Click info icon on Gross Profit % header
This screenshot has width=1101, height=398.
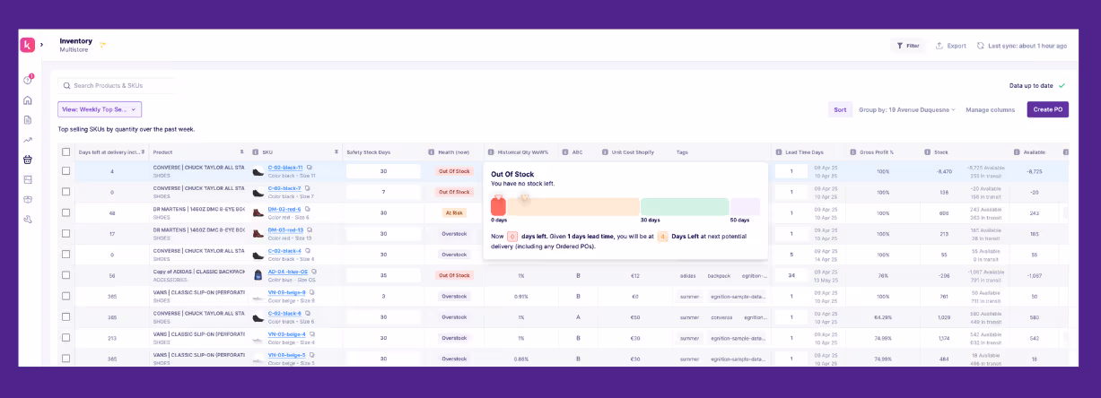852,151
